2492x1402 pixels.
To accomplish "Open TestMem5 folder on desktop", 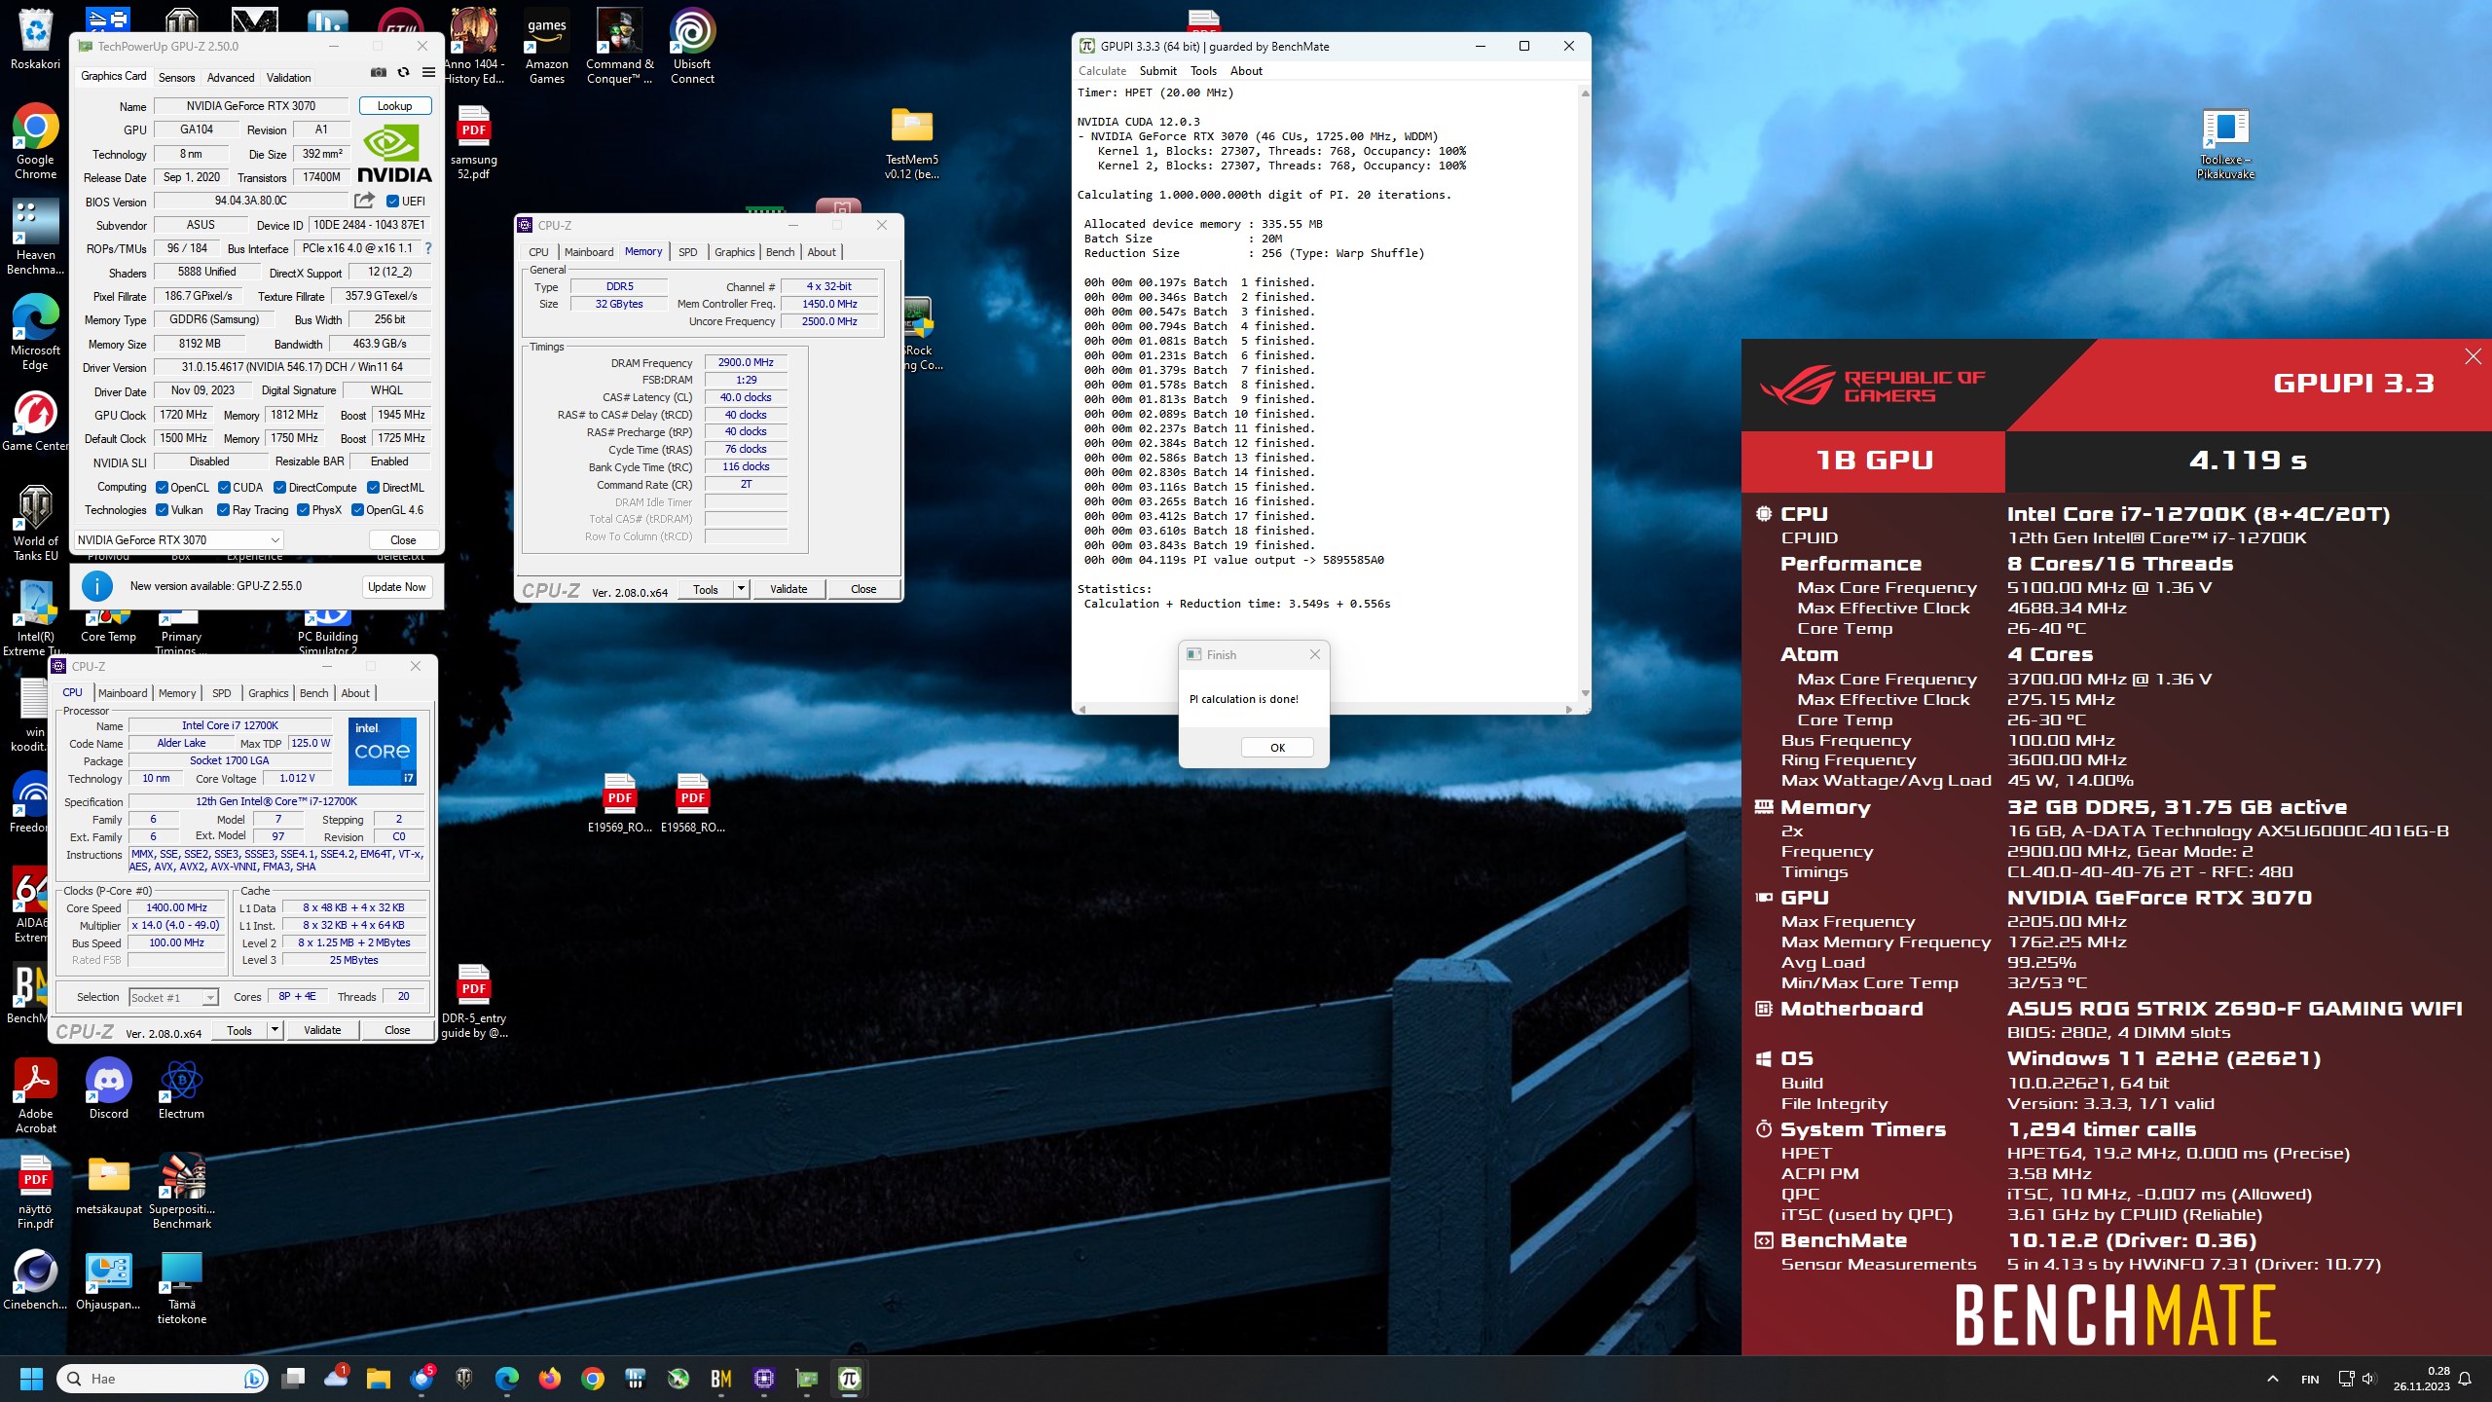I will (912, 142).
